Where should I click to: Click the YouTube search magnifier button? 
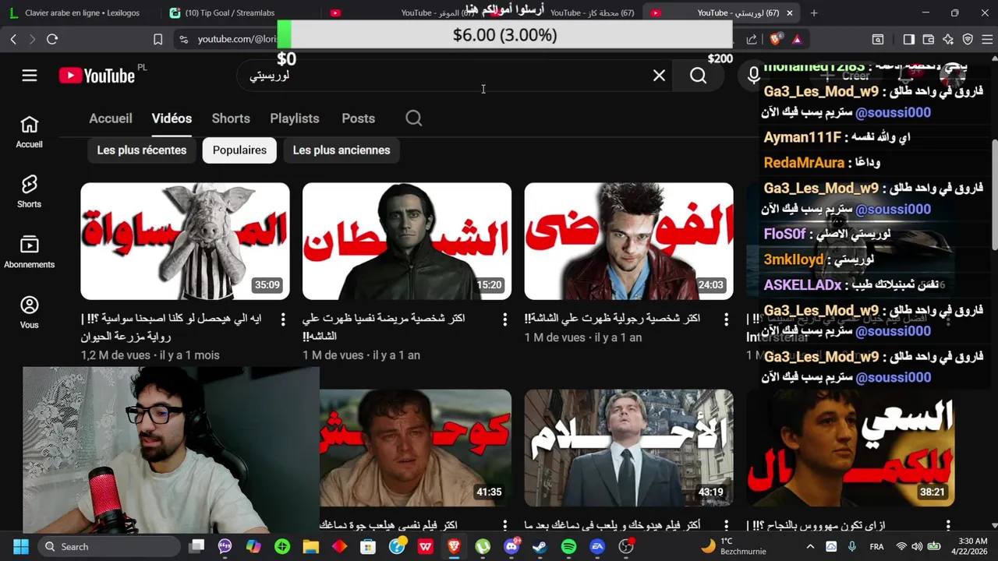(698, 76)
